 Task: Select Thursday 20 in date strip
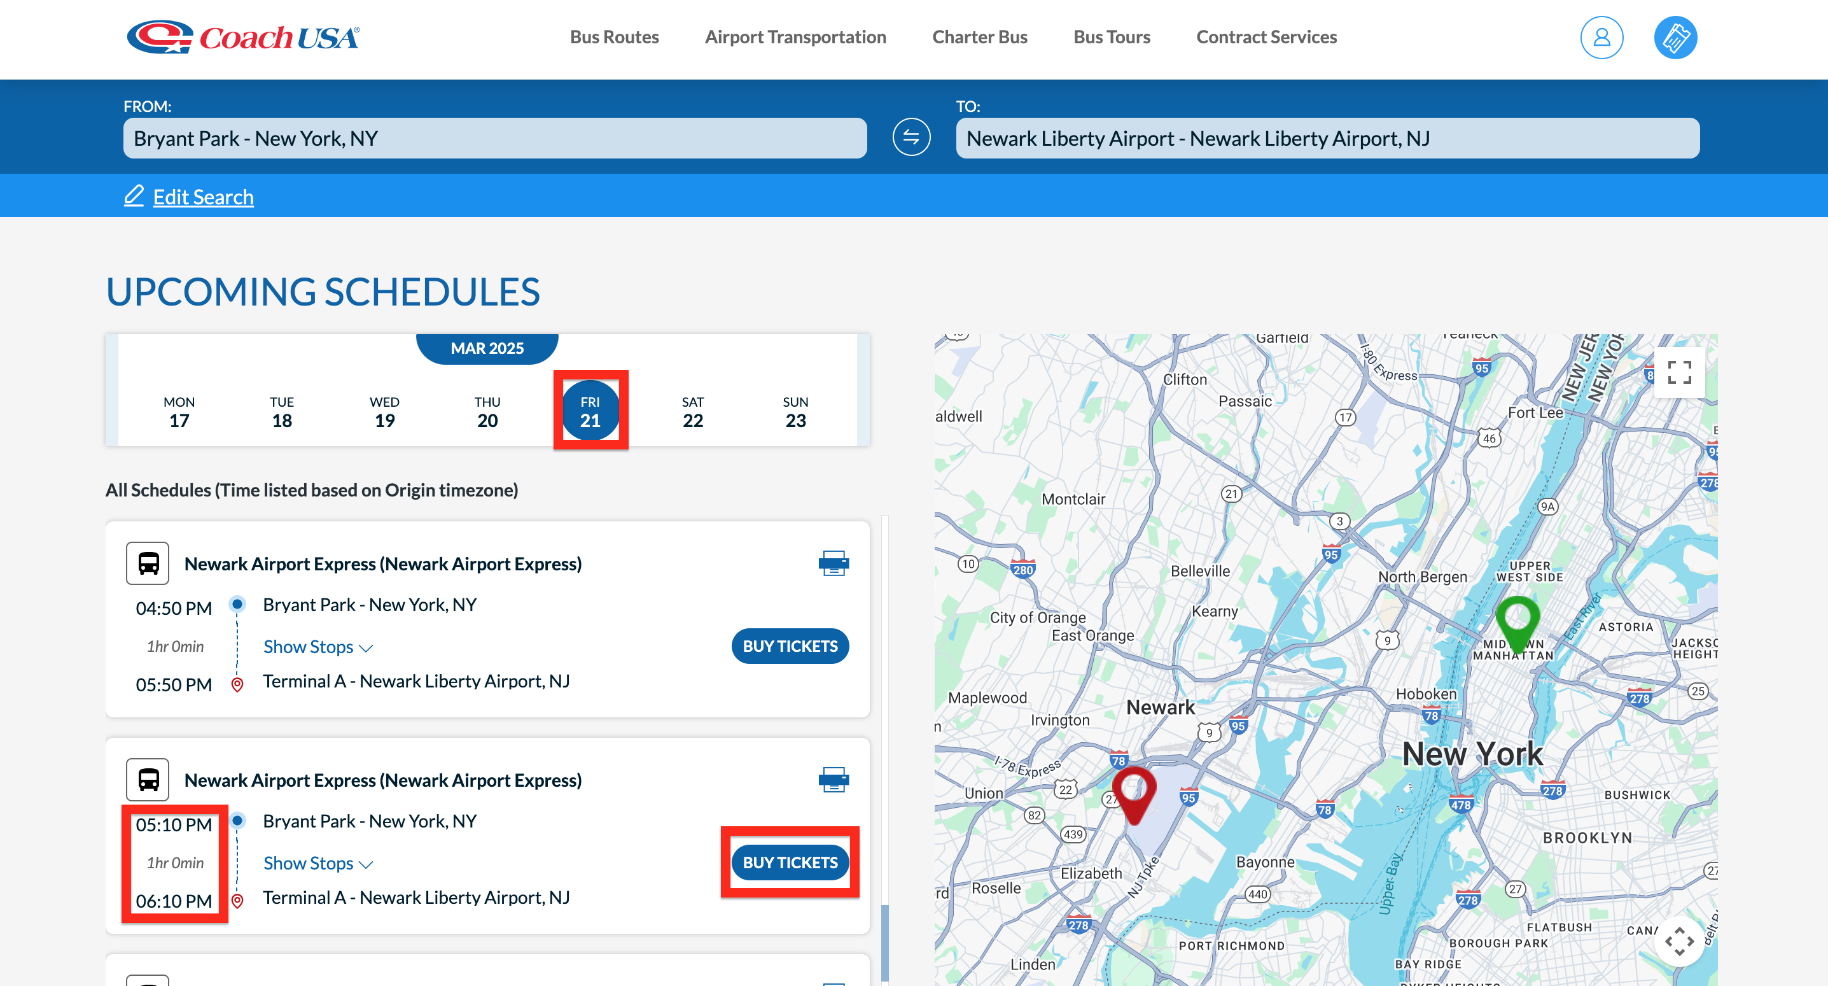pos(487,412)
